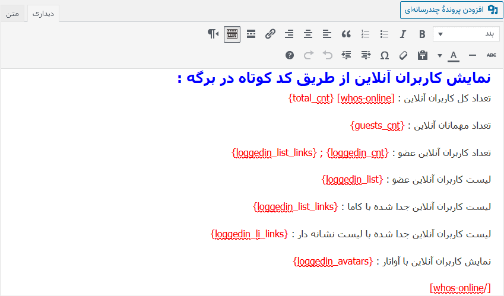This screenshot has height=296, width=504.
Task: Click the {total_cnt} shortcode text
Action: coord(311,98)
